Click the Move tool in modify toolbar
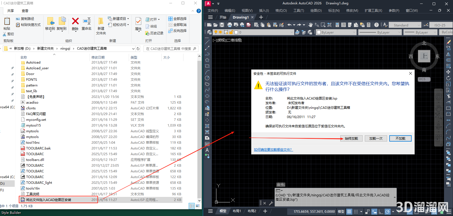Screen dimensions: 453x216 pyautogui.click(x=448, y=72)
